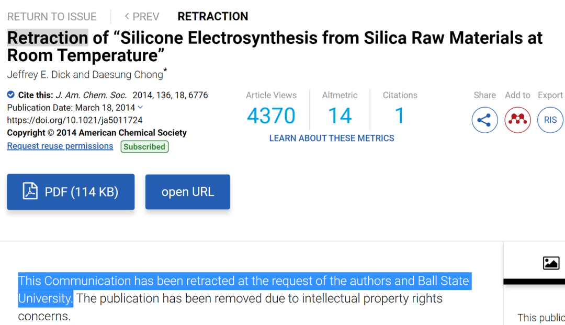Viewport: 565px width, 325px height.
Task: Open the Citations count of 1
Action: point(400,115)
